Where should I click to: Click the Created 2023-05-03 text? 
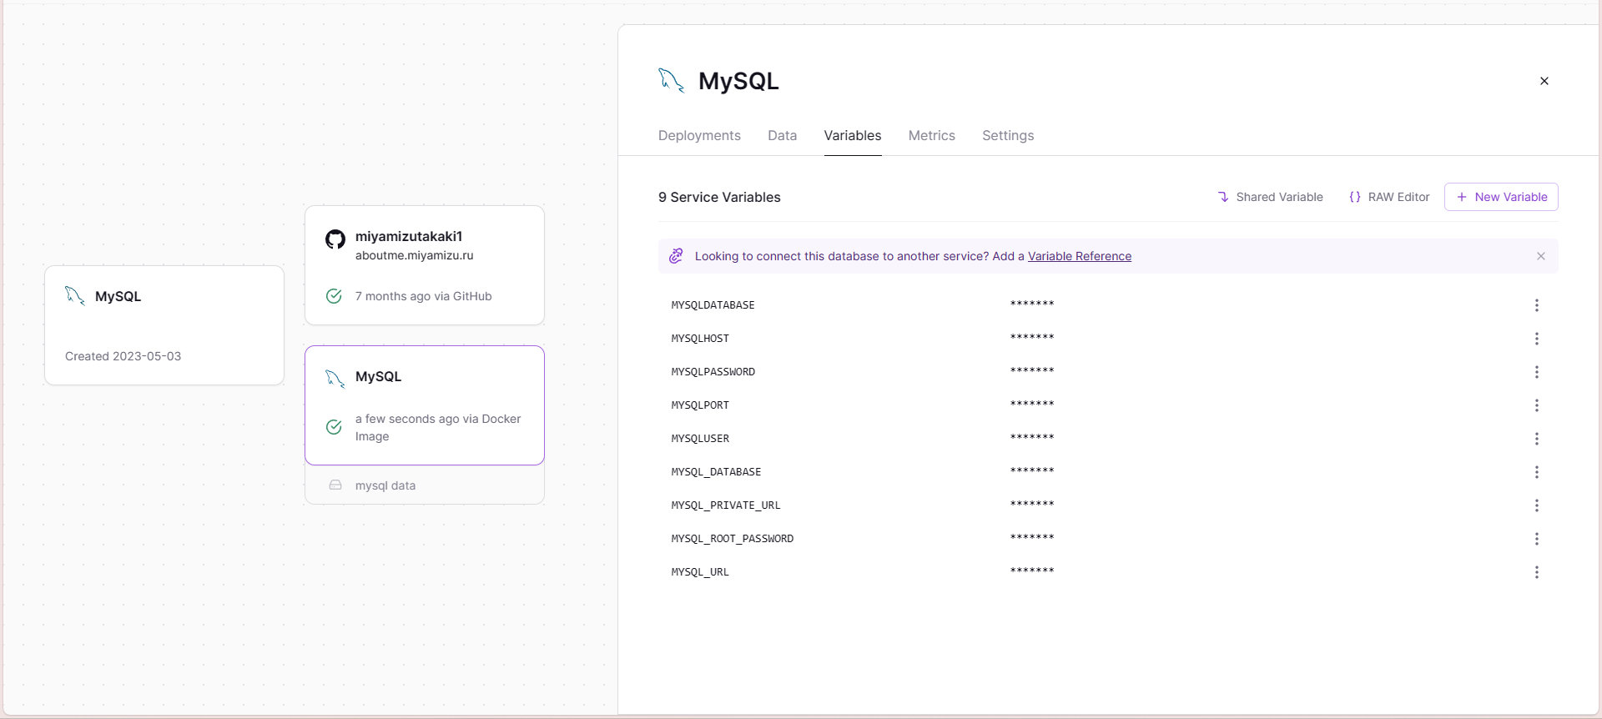pos(123,356)
